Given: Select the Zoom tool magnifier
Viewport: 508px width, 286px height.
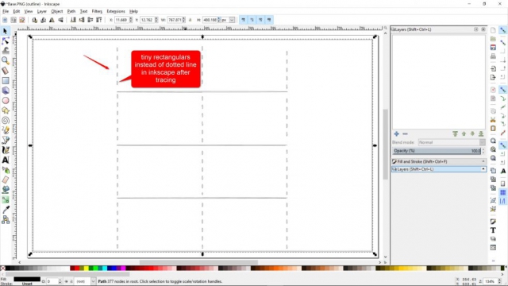Looking at the screenshot, I should tap(6, 60).
